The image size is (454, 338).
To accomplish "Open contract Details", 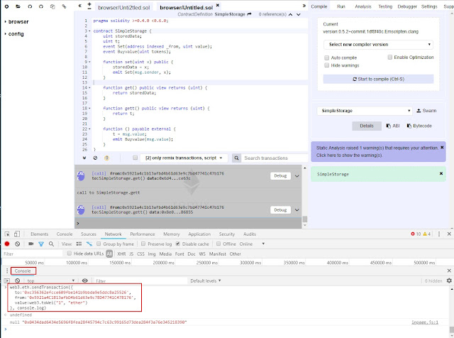I will tap(367, 126).
